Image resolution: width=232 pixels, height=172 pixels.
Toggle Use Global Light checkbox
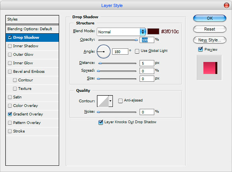(x=137, y=51)
